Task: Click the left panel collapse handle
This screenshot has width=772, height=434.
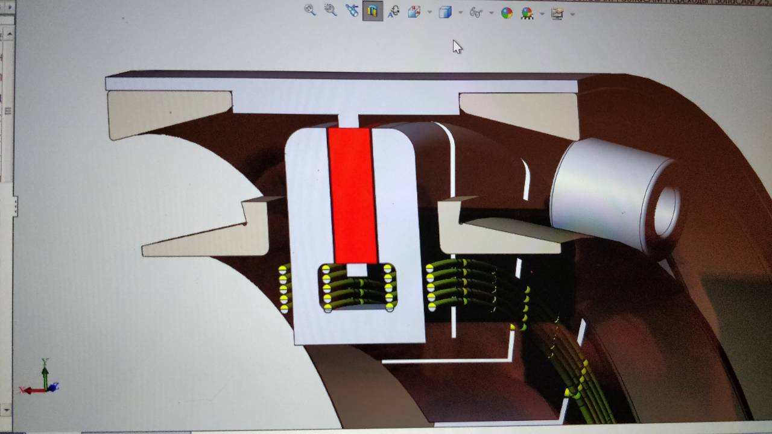Action: coord(15,207)
